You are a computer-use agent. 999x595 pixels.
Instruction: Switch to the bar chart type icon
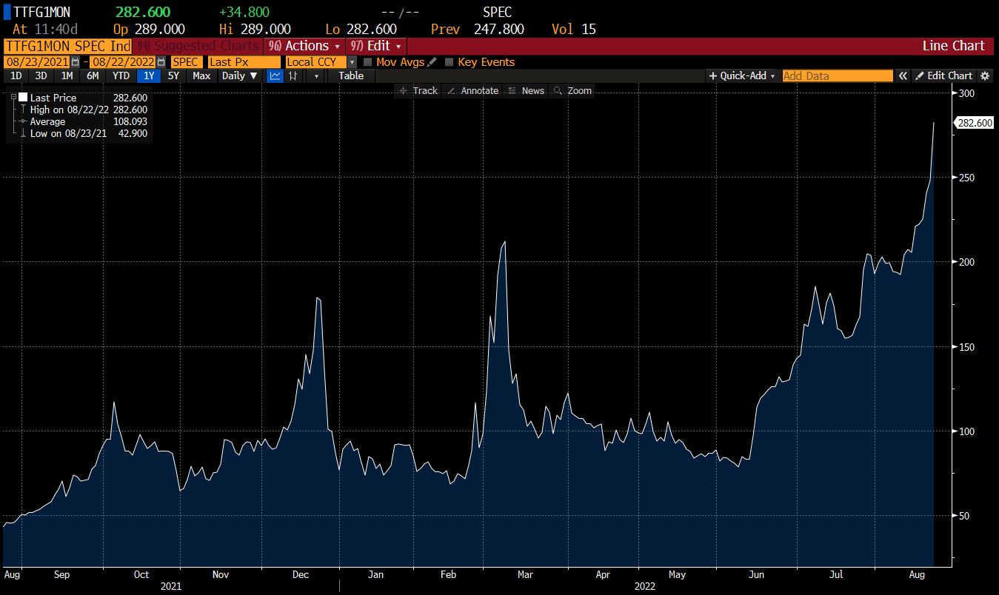click(294, 75)
